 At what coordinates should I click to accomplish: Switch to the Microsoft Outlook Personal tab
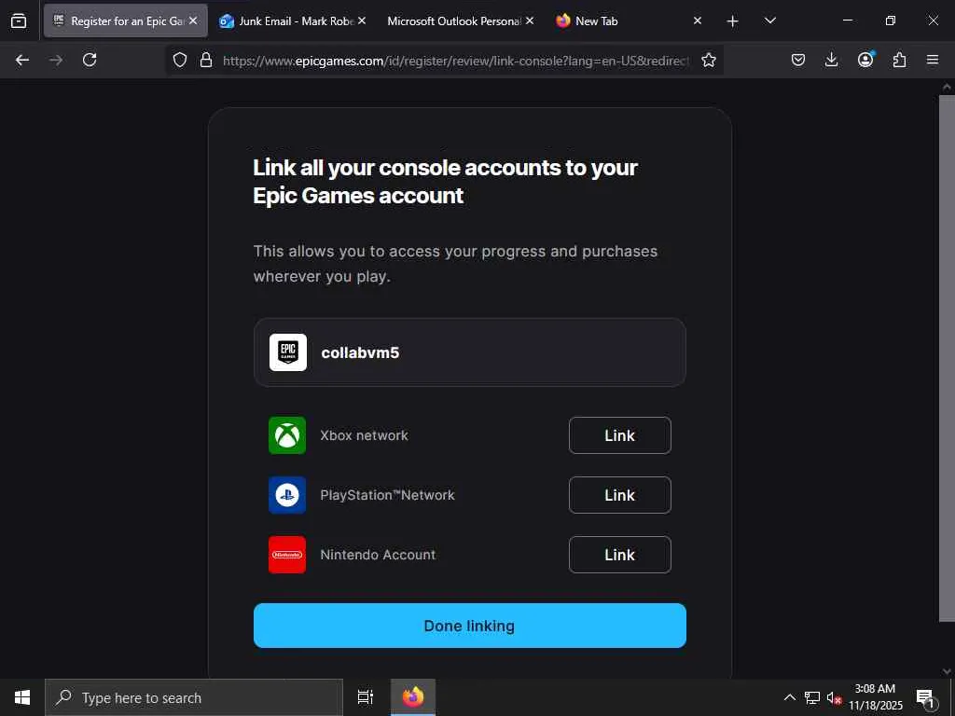point(454,21)
